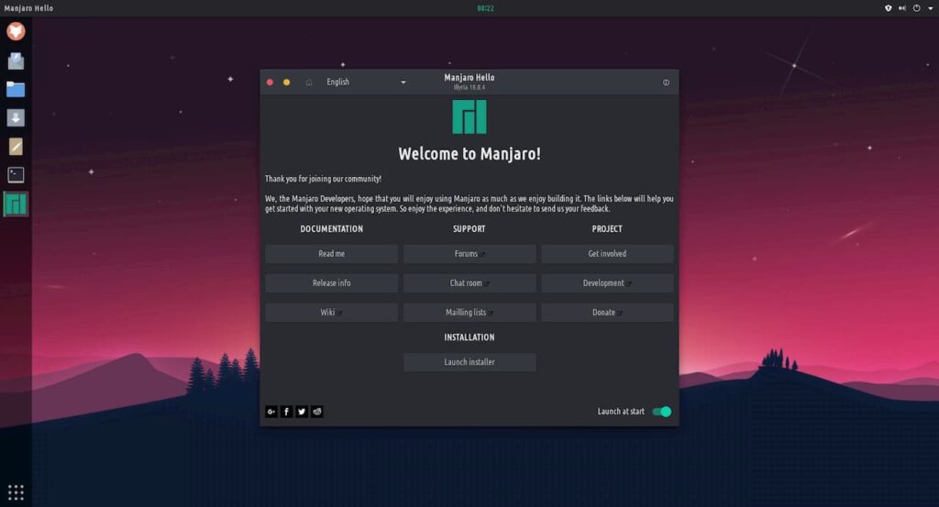939x507 pixels.
Task: Click the Manjaro logo image
Action: click(x=469, y=116)
